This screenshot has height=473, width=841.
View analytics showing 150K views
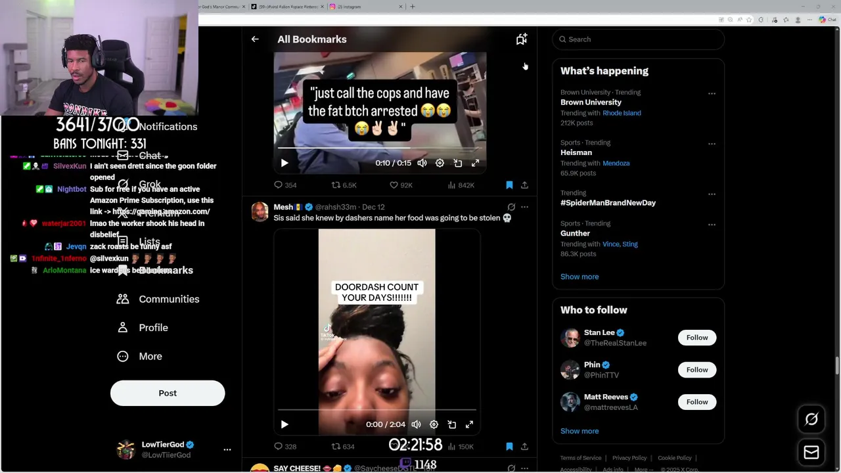click(x=461, y=447)
